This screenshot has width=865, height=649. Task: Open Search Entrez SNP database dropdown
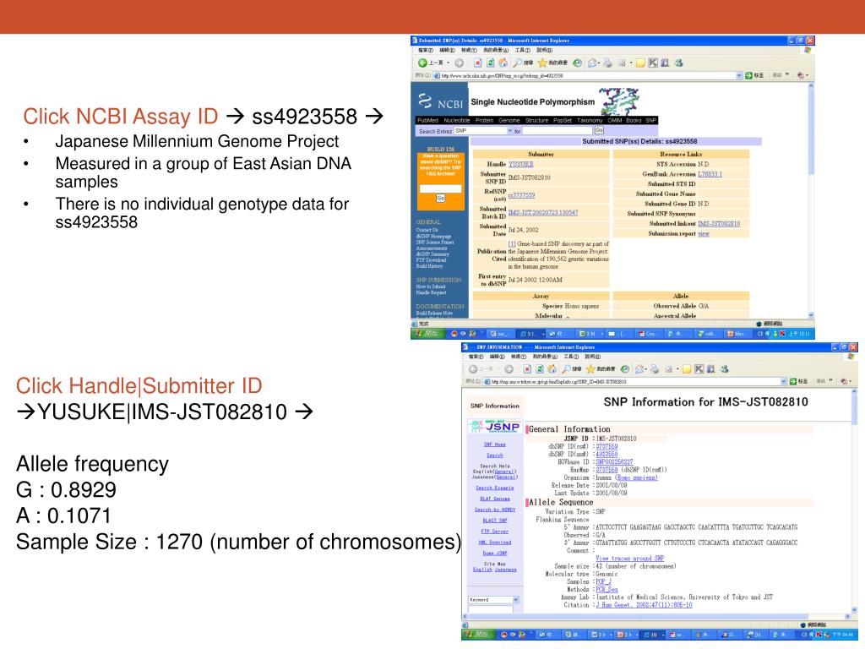click(x=509, y=131)
